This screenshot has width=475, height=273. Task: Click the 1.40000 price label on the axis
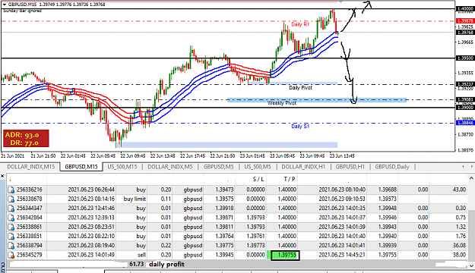tap(465, 9)
